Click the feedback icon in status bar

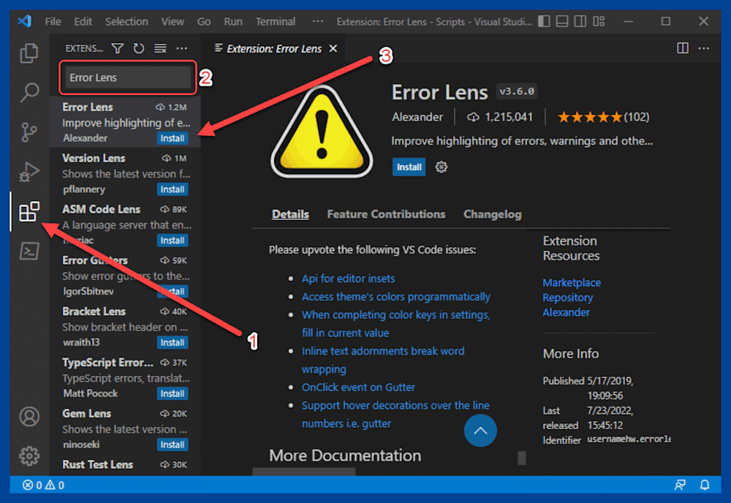680,485
